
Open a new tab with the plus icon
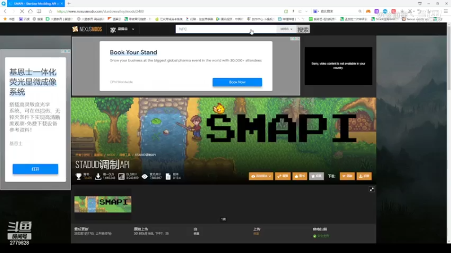69,3
